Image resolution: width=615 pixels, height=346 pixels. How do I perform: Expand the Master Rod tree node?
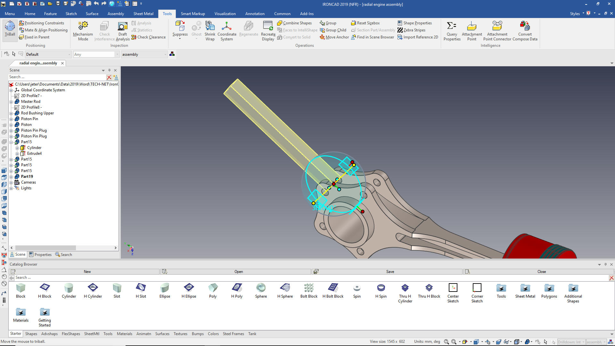pyautogui.click(x=11, y=102)
